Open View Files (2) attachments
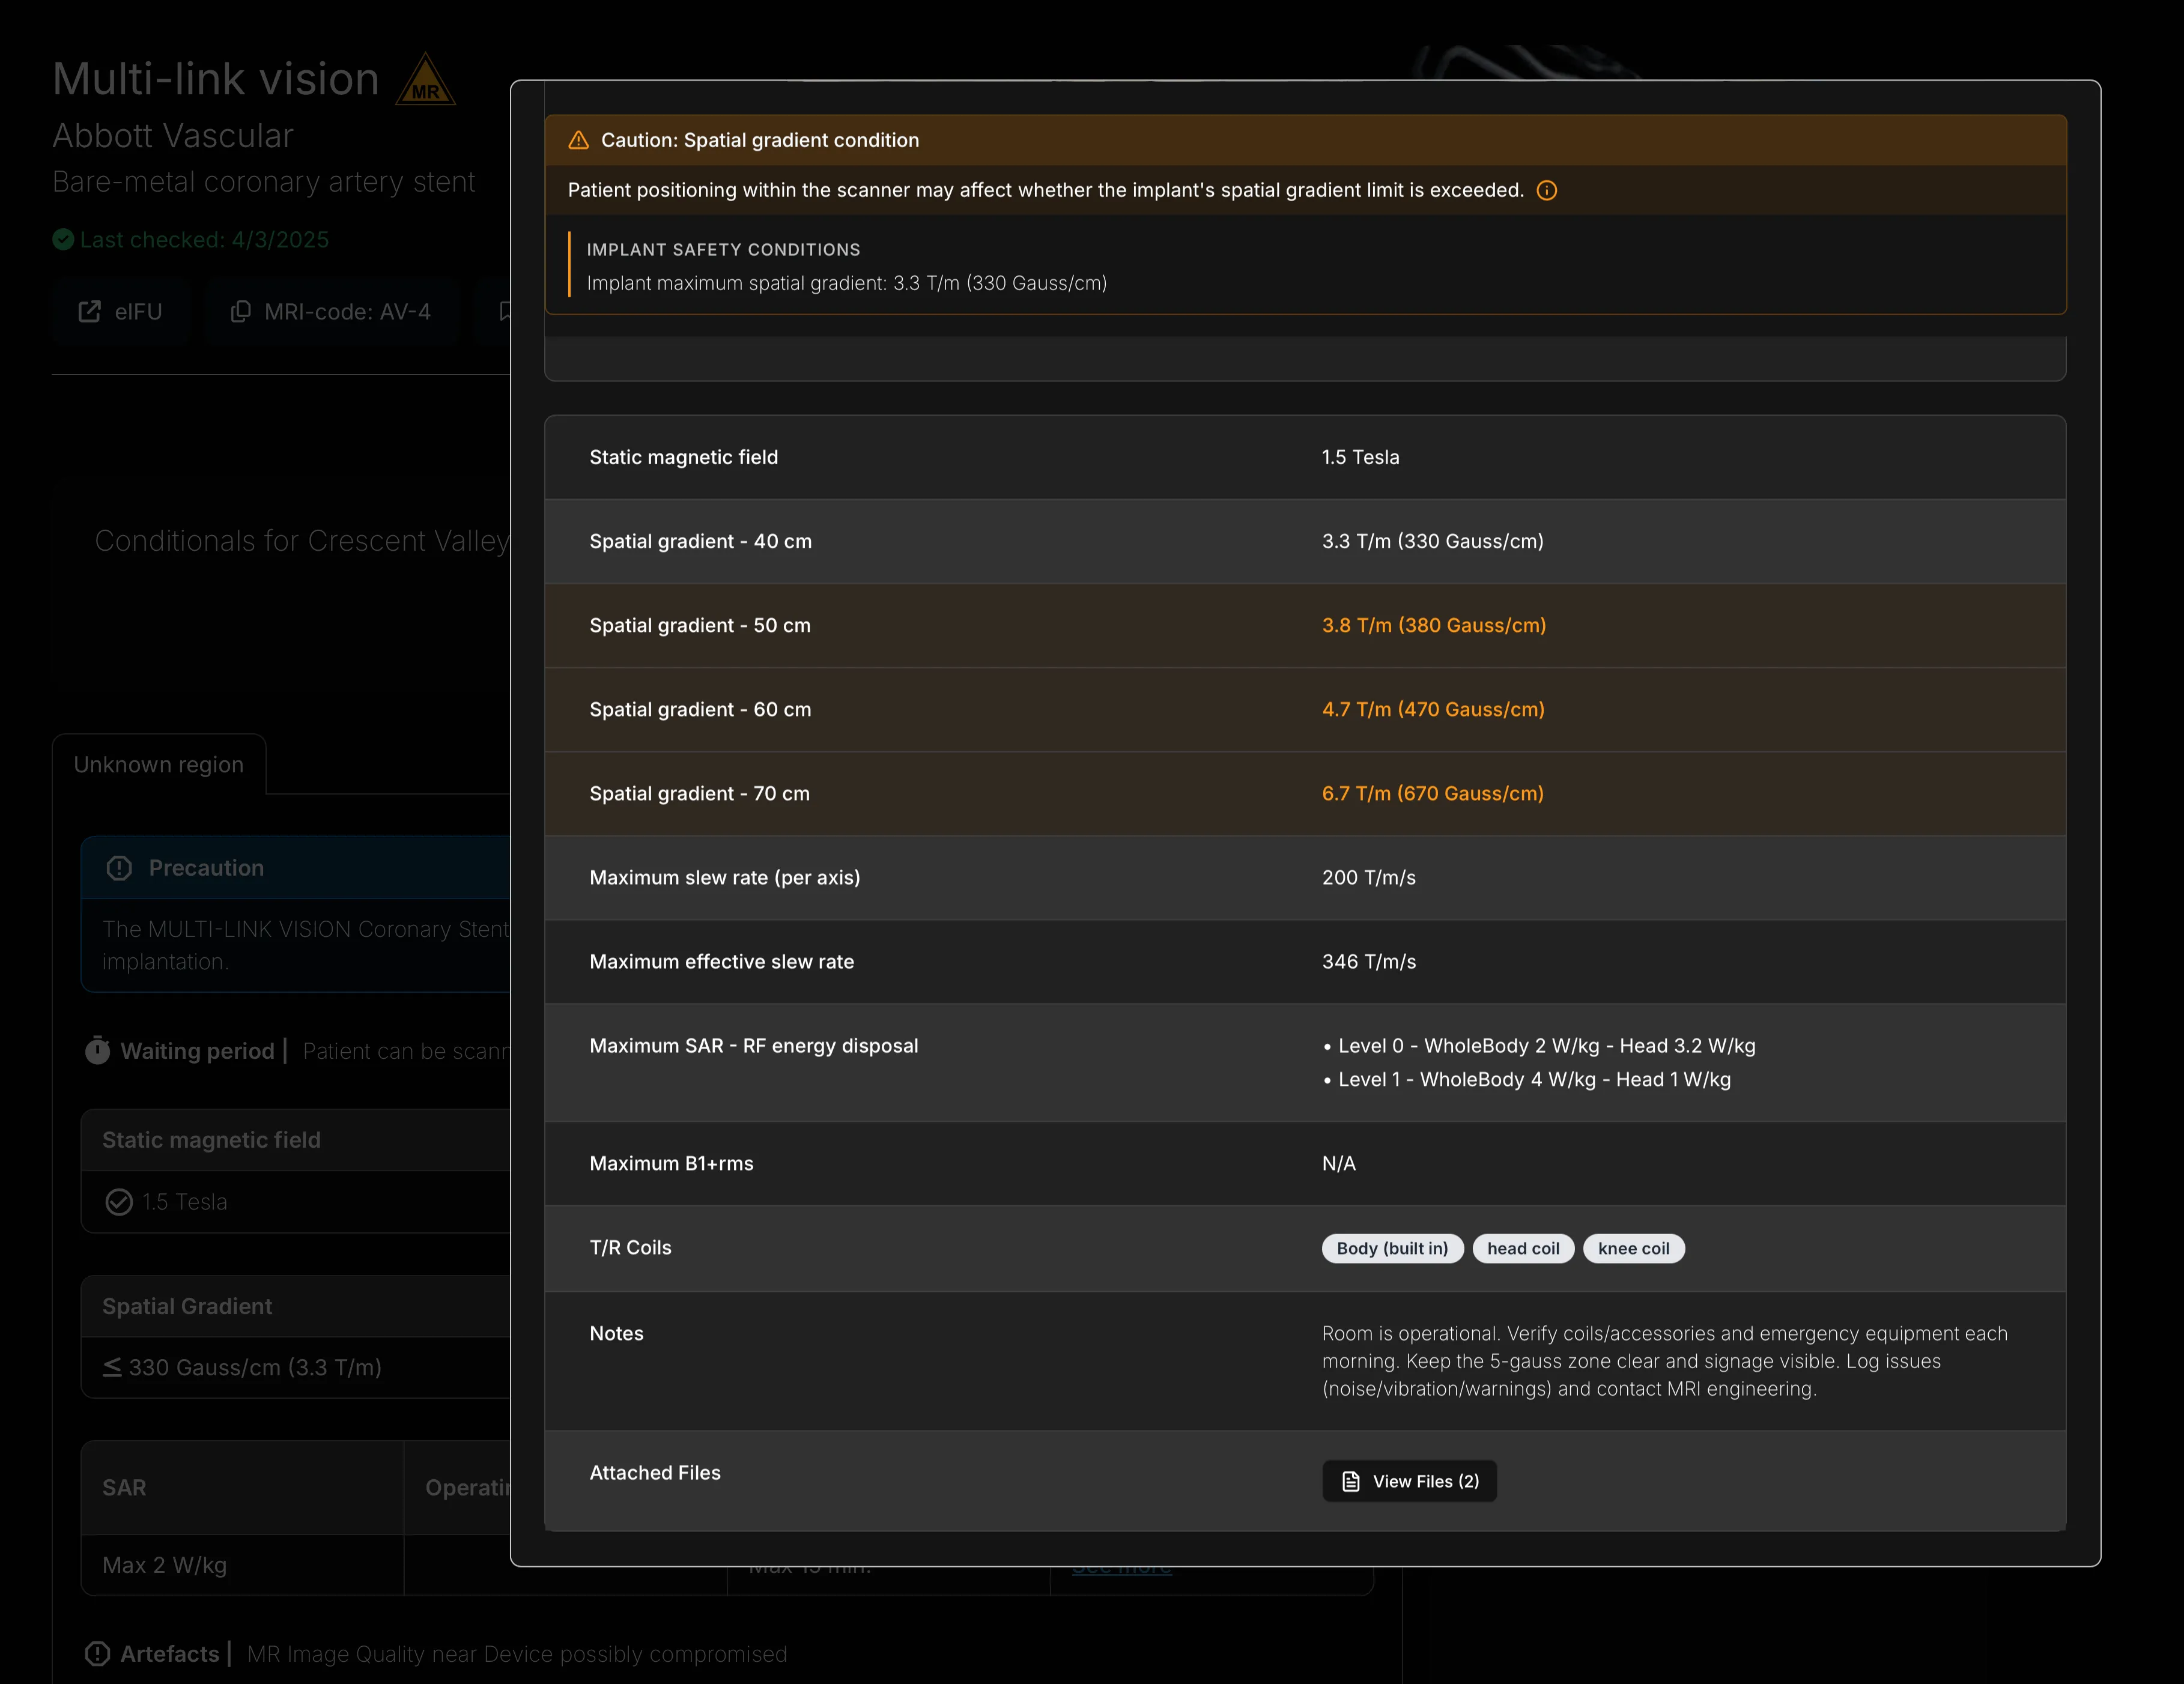This screenshot has width=2184, height=1684. tap(1409, 1481)
